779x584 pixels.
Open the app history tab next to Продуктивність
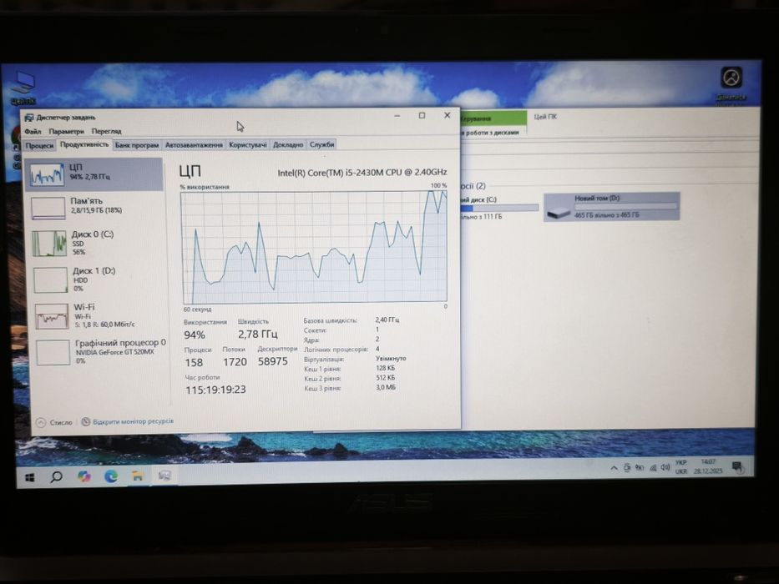[137, 145]
